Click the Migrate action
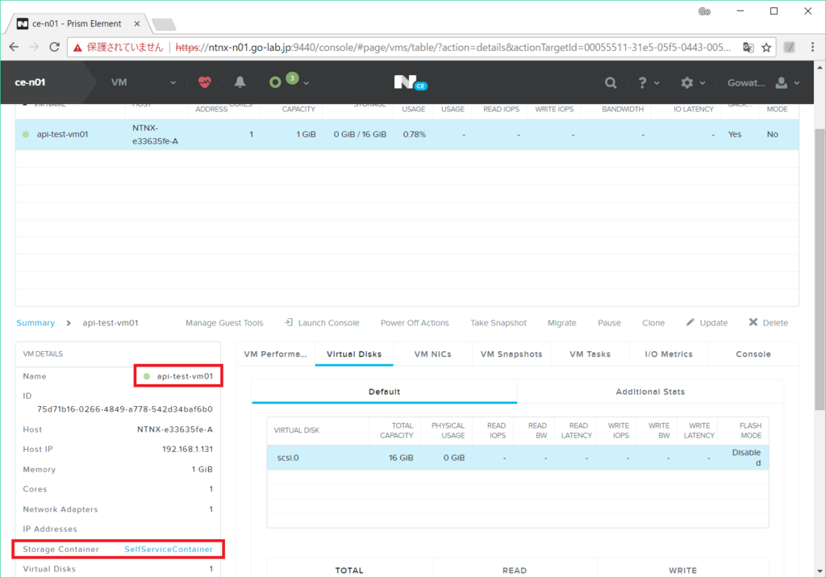 click(561, 323)
